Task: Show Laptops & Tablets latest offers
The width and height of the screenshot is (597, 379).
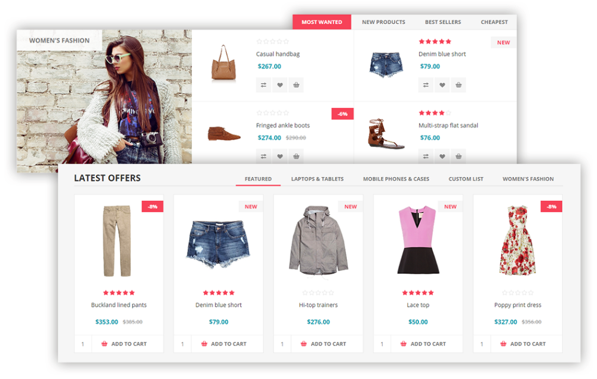Action: [317, 179]
